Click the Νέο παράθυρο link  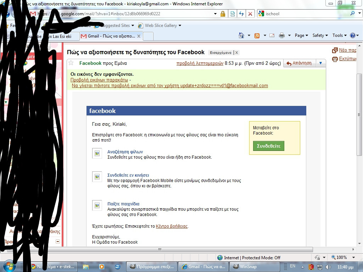click(347, 50)
